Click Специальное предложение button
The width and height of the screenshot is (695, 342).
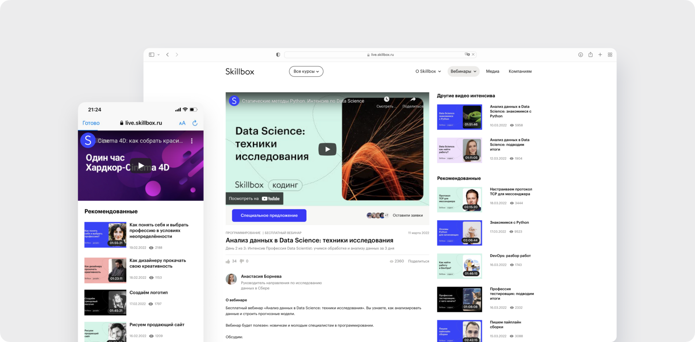coord(269,216)
